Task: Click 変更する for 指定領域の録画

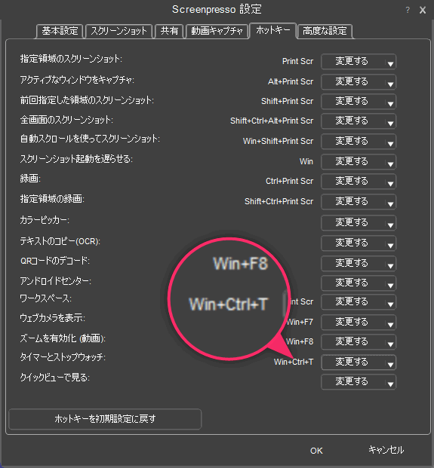Action: click(x=352, y=202)
